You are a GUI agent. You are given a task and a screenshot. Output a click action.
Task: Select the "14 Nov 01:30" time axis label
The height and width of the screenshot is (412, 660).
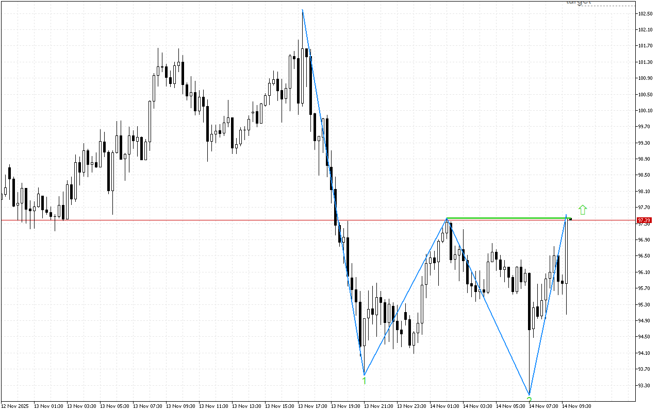pyautogui.click(x=444, y=406)
